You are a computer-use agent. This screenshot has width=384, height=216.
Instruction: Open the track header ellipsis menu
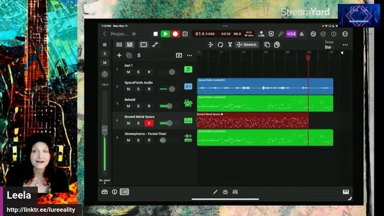point(190,55)
